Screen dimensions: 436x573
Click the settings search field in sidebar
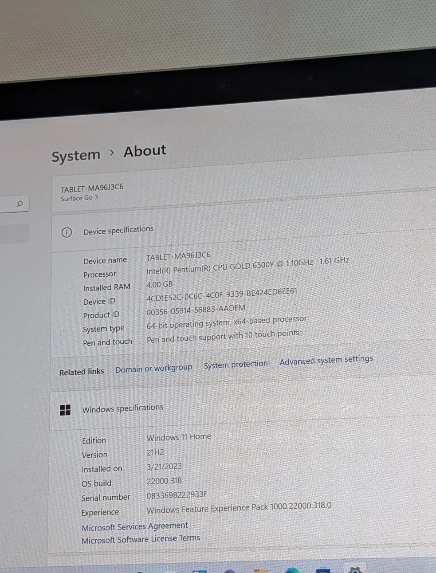click(14, 204)
